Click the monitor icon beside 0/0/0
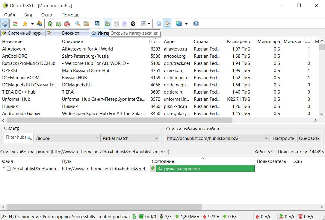This screenshot has height=220, width=325. pyautogui.click(x=142, y=216)
